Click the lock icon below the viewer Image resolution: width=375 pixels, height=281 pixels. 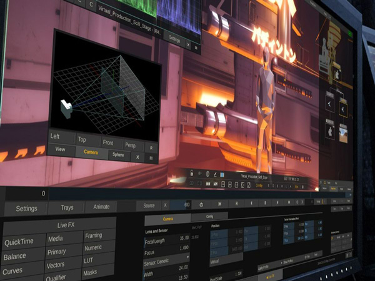tap(191, 172)
